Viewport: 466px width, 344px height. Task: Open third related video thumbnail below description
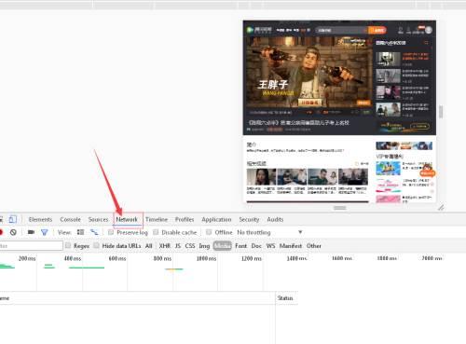click(x=322, y=177)
